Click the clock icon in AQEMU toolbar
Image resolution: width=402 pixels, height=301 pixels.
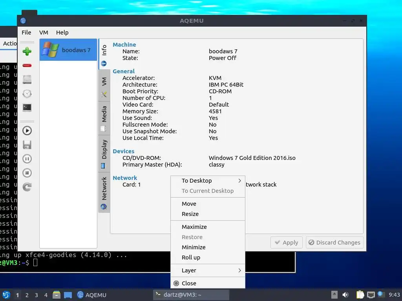coord(27,94)
